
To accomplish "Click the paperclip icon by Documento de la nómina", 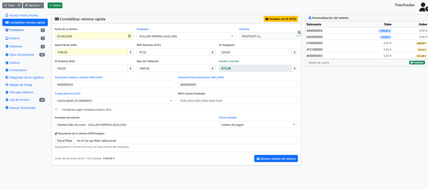I will point(56,134).
